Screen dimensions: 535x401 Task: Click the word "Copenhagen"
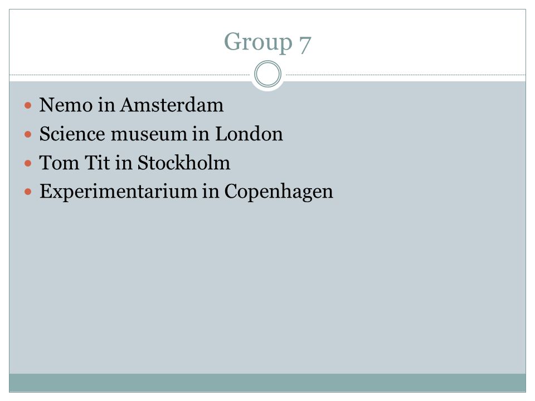pos(279,192)
